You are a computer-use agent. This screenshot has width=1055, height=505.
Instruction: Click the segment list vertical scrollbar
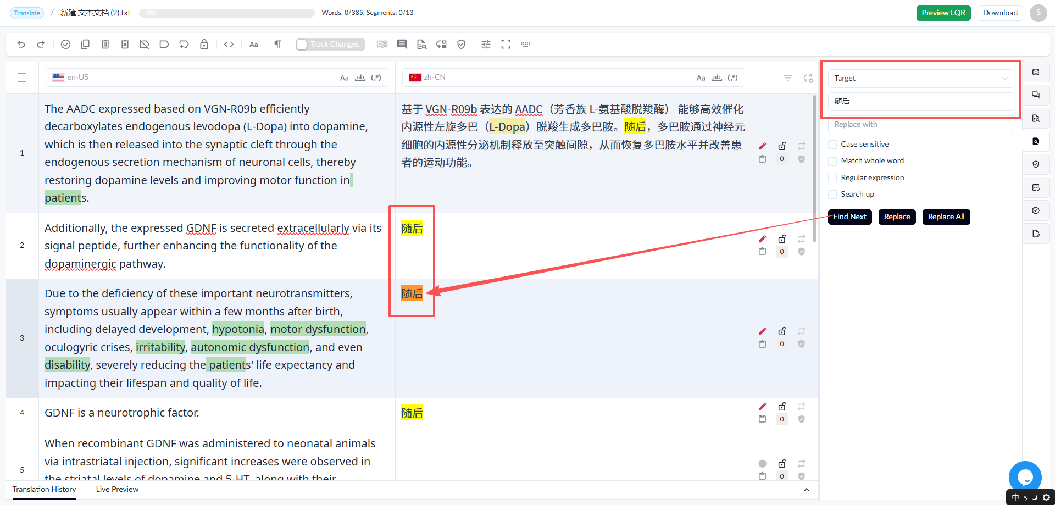pos(814,168)
